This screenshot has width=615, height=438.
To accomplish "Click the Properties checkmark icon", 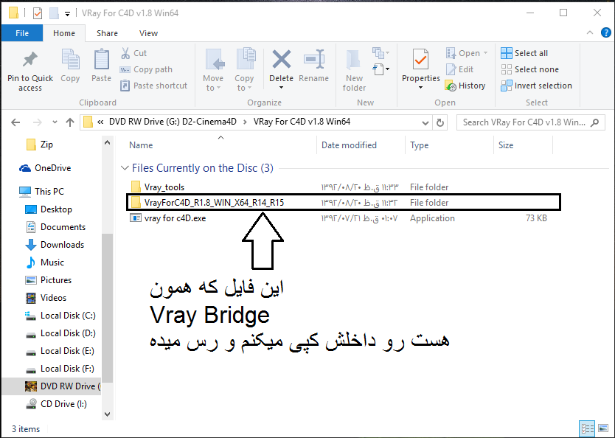I will [x=420, y=59].
